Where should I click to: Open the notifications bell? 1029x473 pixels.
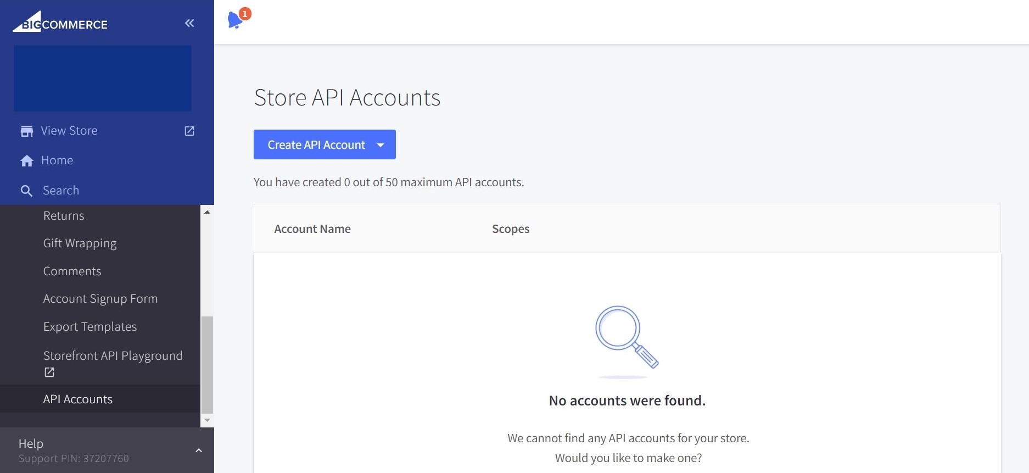point(236,20)
